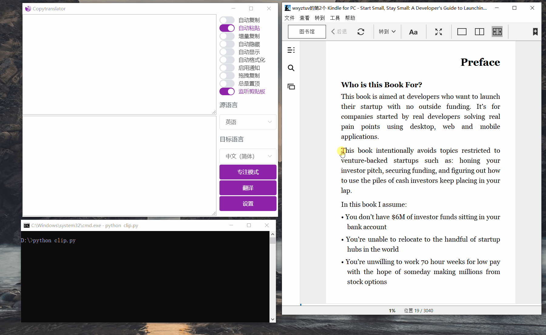The width and height of the screenshot is (546, 335).
Task: Select the auto column layout icon
Action: 497,32
